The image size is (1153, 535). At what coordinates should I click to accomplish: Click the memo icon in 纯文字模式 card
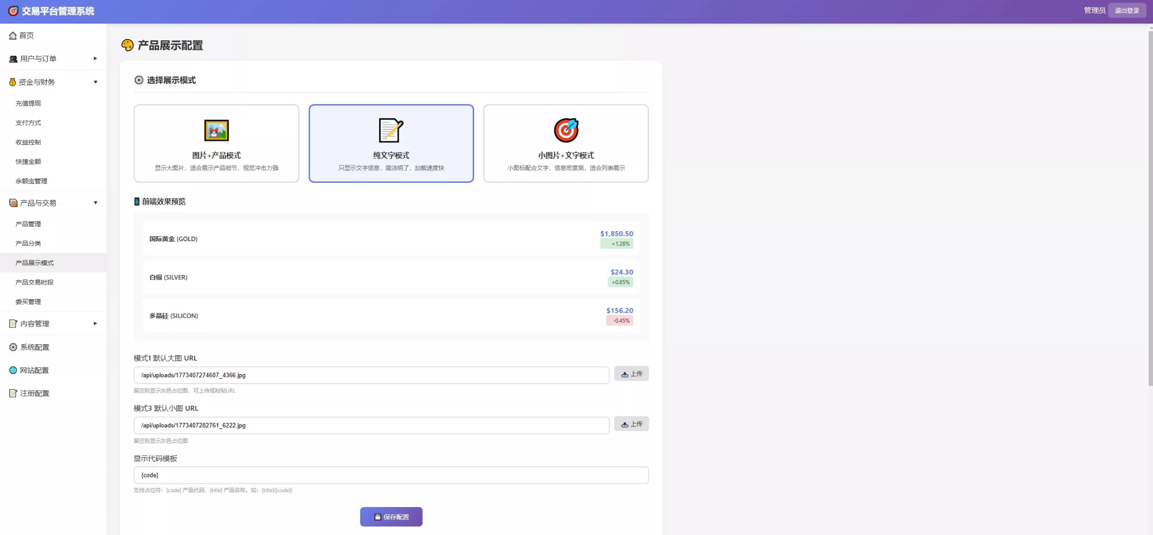click(391, 131)
